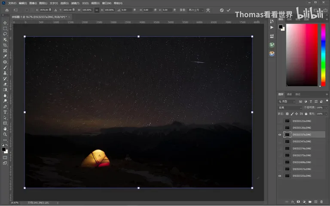Open the layer filter type dropdown
This screenshot has width=330, height=206.
pos(287,102)
